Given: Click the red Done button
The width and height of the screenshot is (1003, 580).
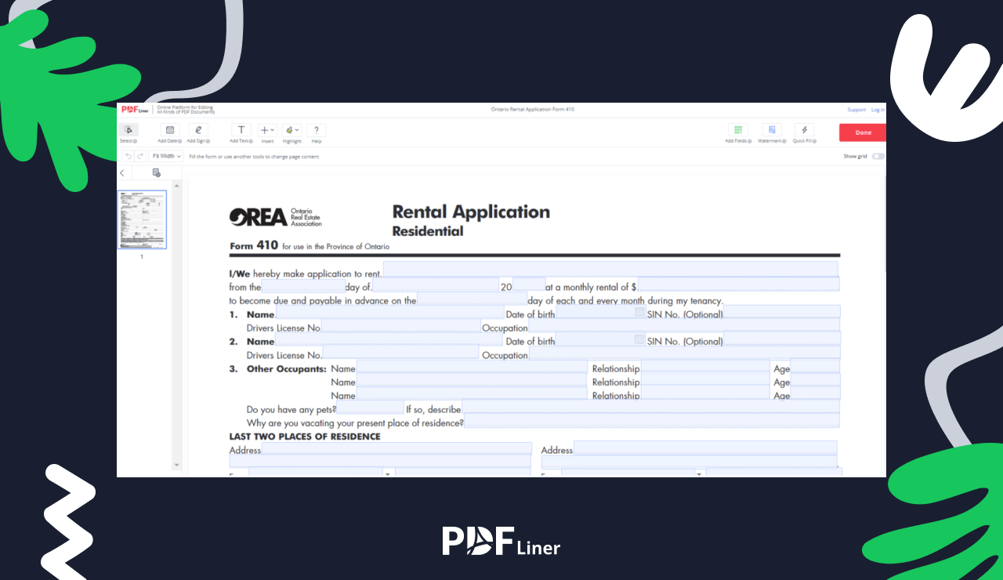Looking at the screenshot, I should 863,132.
